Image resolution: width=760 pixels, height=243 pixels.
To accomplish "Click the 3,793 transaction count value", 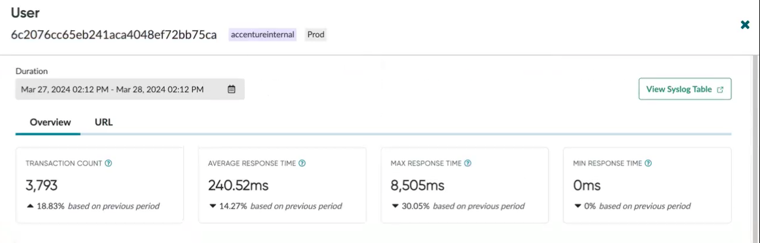I will [41, 186].
